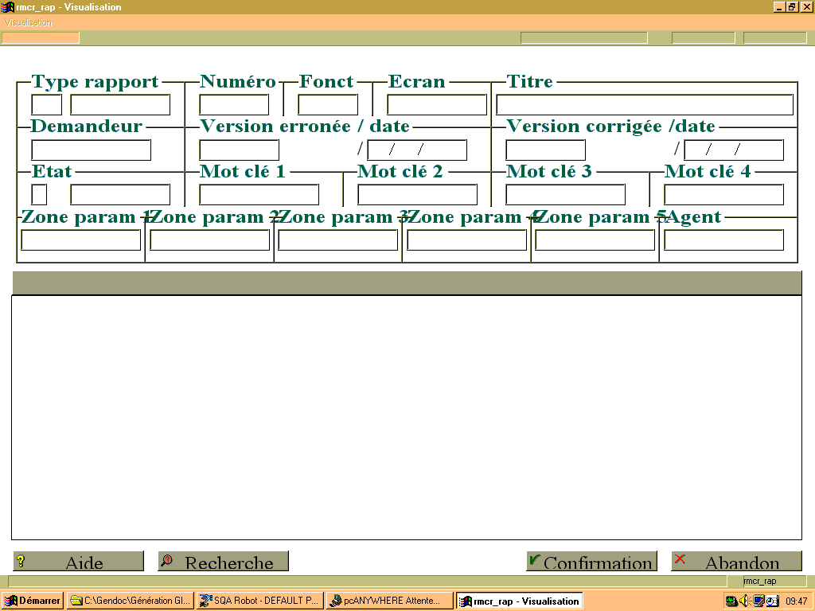
Task: Click the Demandeur input field
Action: [x=91, y=150]
